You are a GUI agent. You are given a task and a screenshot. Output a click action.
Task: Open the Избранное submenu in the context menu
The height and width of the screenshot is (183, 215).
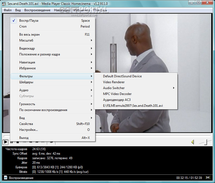click(x=52, y=68)
